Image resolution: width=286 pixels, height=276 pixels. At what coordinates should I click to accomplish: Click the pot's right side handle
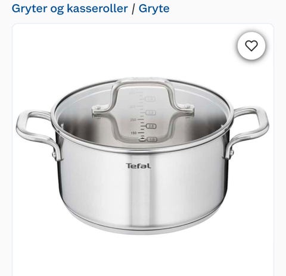[x=248, y=132]
